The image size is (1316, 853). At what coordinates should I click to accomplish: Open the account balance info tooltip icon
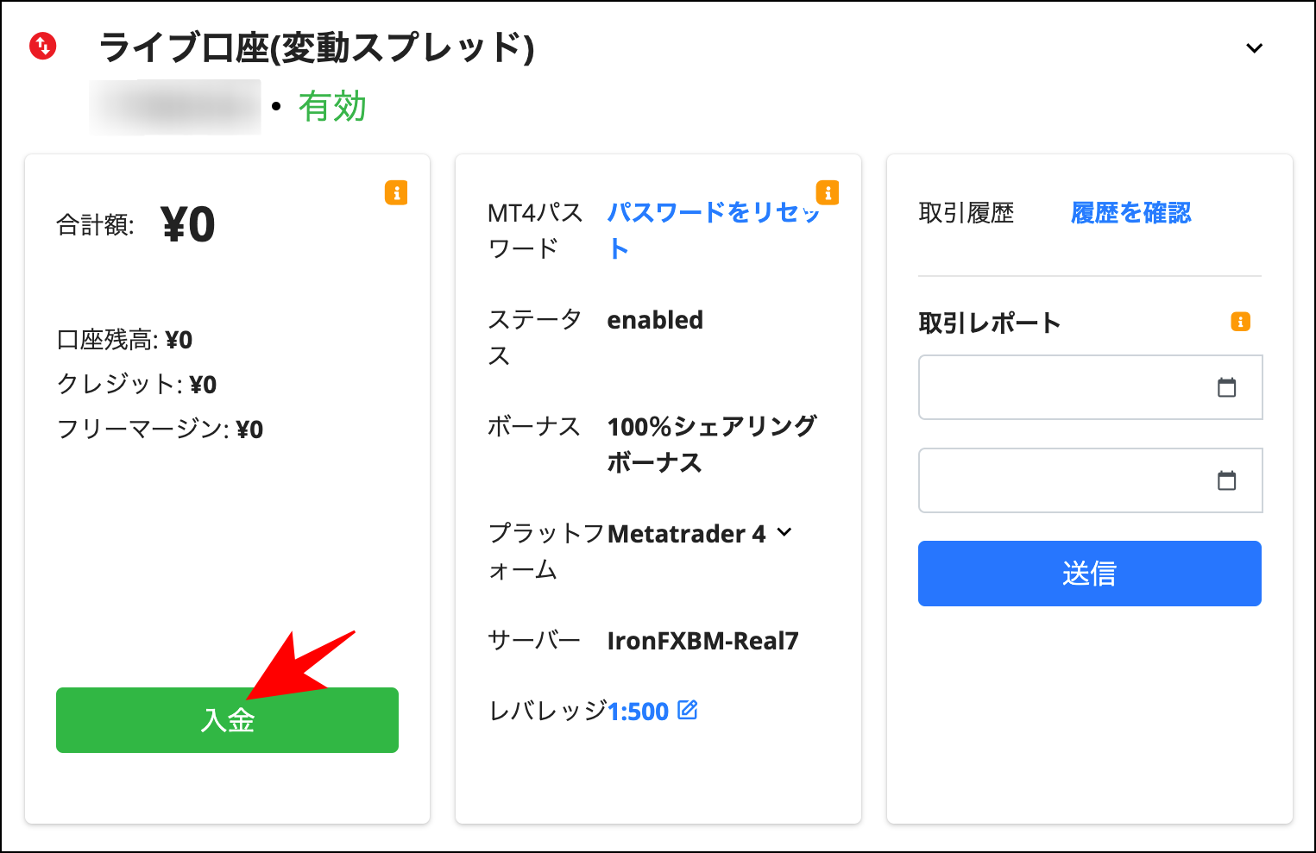pos(396,193)
